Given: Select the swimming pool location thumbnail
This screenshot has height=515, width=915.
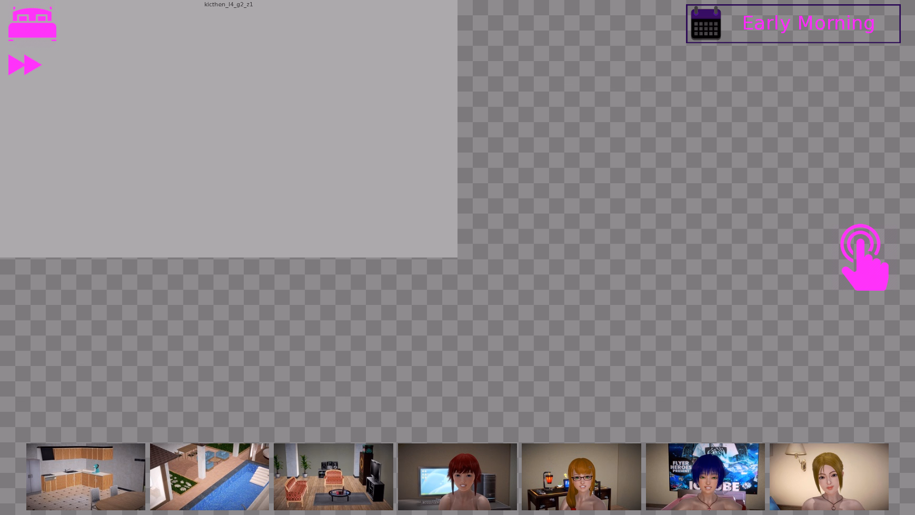Looking at the screenshot, I should (210, 477).
